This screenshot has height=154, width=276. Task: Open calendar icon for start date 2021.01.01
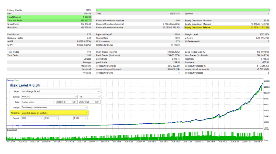pyautogui.click(x=74, y=102)
